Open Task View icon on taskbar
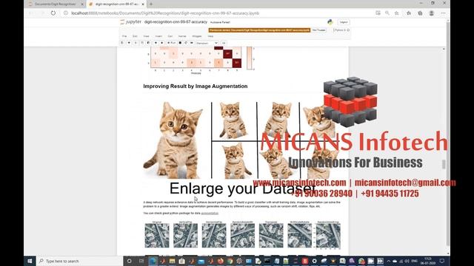The width and height of the screenshot is (474, 266). point(141,261)
